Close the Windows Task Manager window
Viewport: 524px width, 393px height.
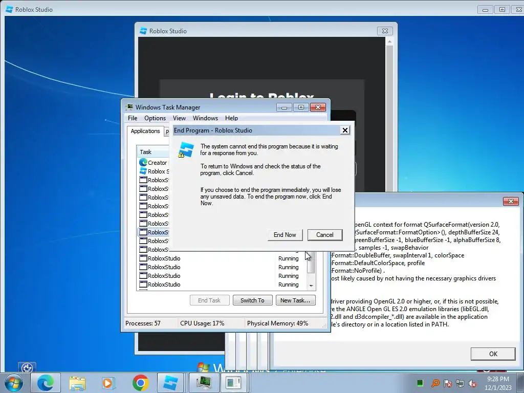318,107
